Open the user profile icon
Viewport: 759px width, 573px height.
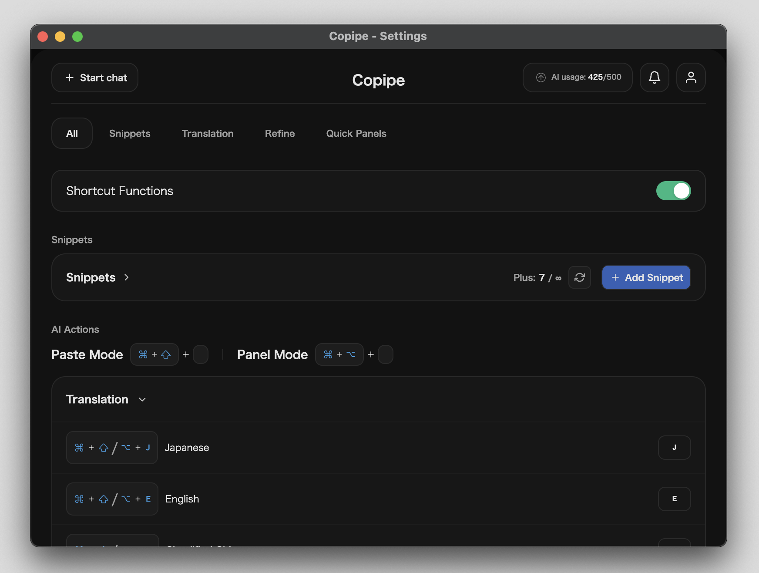(x=691, y=78)
